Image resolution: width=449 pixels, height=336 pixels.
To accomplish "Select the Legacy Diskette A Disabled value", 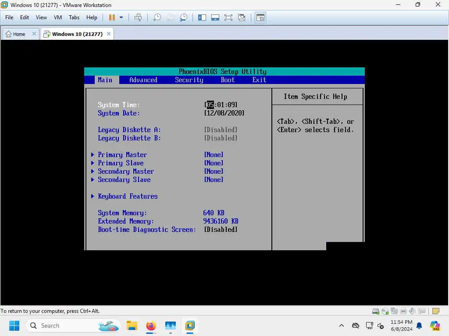I will coord(221,129).
